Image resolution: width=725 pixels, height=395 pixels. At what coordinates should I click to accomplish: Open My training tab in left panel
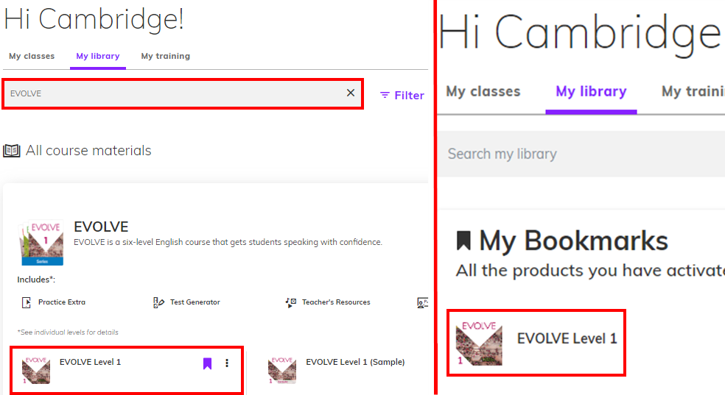[166, 56]
